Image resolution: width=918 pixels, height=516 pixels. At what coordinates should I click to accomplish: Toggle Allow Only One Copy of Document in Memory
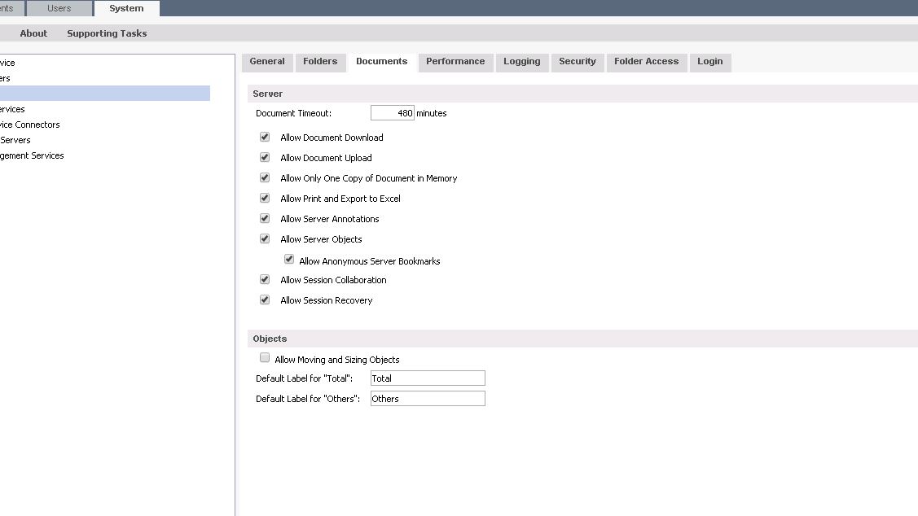(265, 178)
